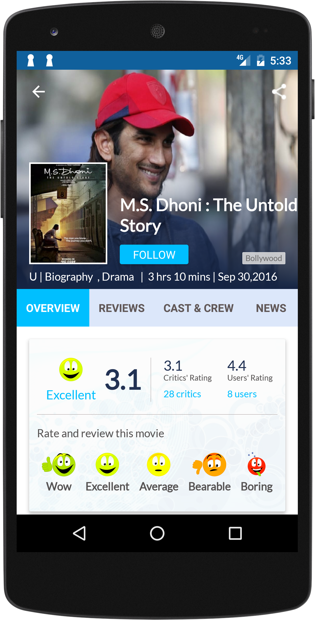Switch to the Reviews tab
The height and width of the screenshot is (620, 315).
[122, 308]
